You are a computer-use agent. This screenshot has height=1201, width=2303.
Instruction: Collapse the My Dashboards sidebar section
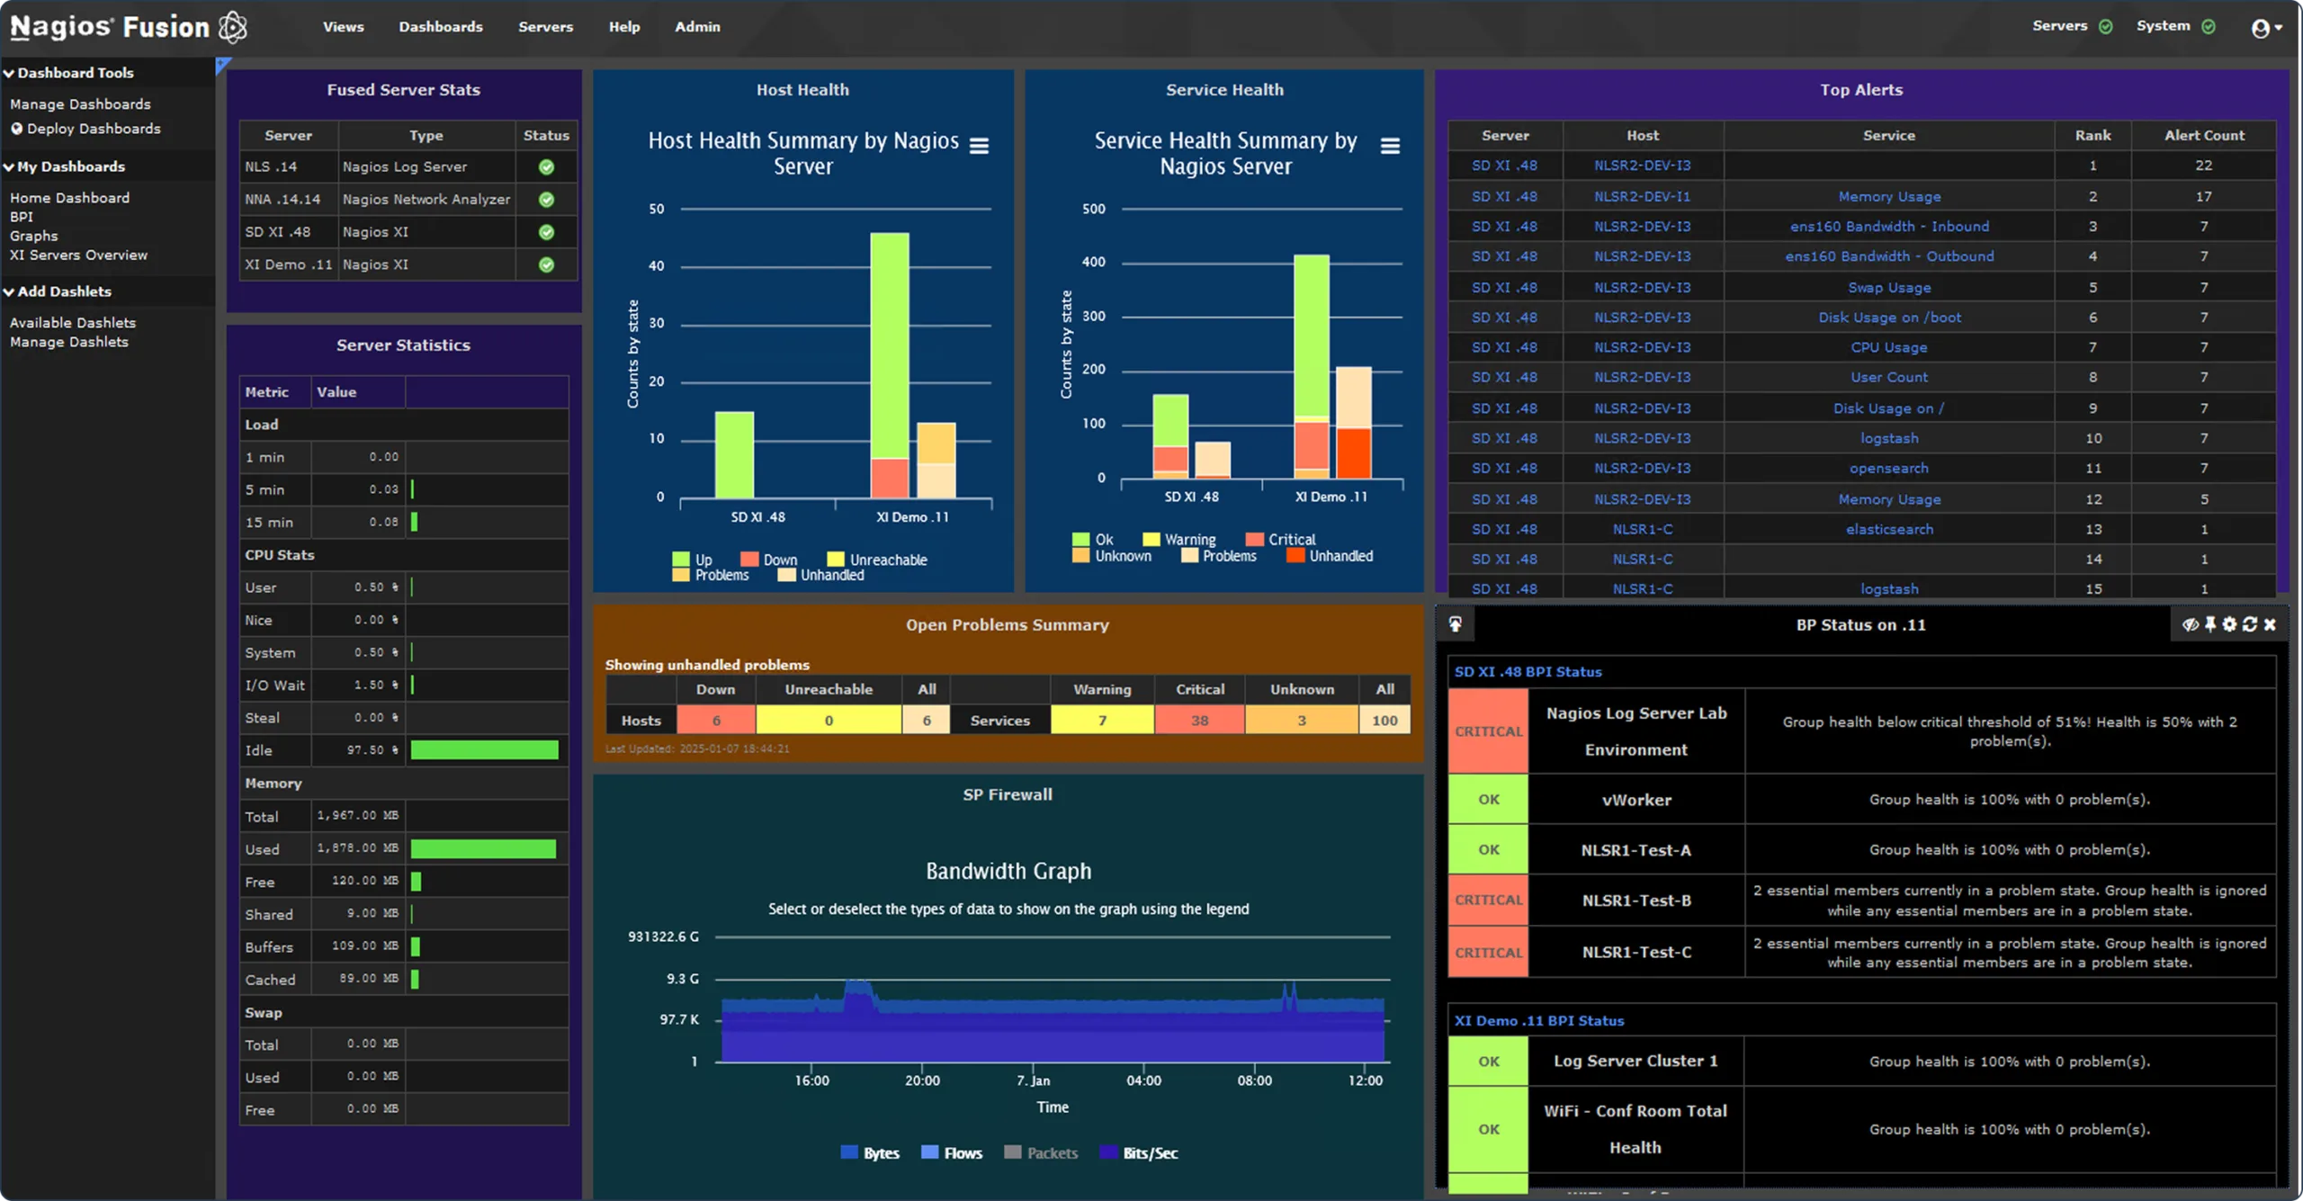64,166
